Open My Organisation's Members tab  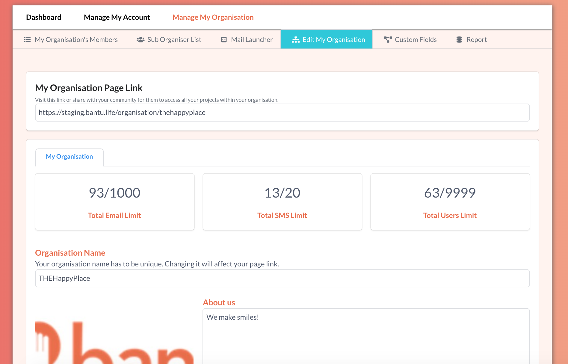[71, 40]
